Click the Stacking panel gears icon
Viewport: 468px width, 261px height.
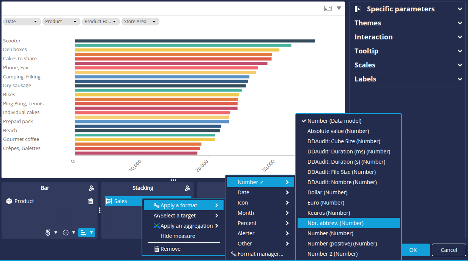187,188
